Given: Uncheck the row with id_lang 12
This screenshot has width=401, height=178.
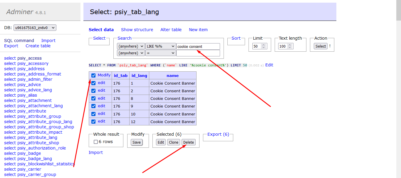Looking at the screenshot, I should pyautogui.click(x=93, y=122).
